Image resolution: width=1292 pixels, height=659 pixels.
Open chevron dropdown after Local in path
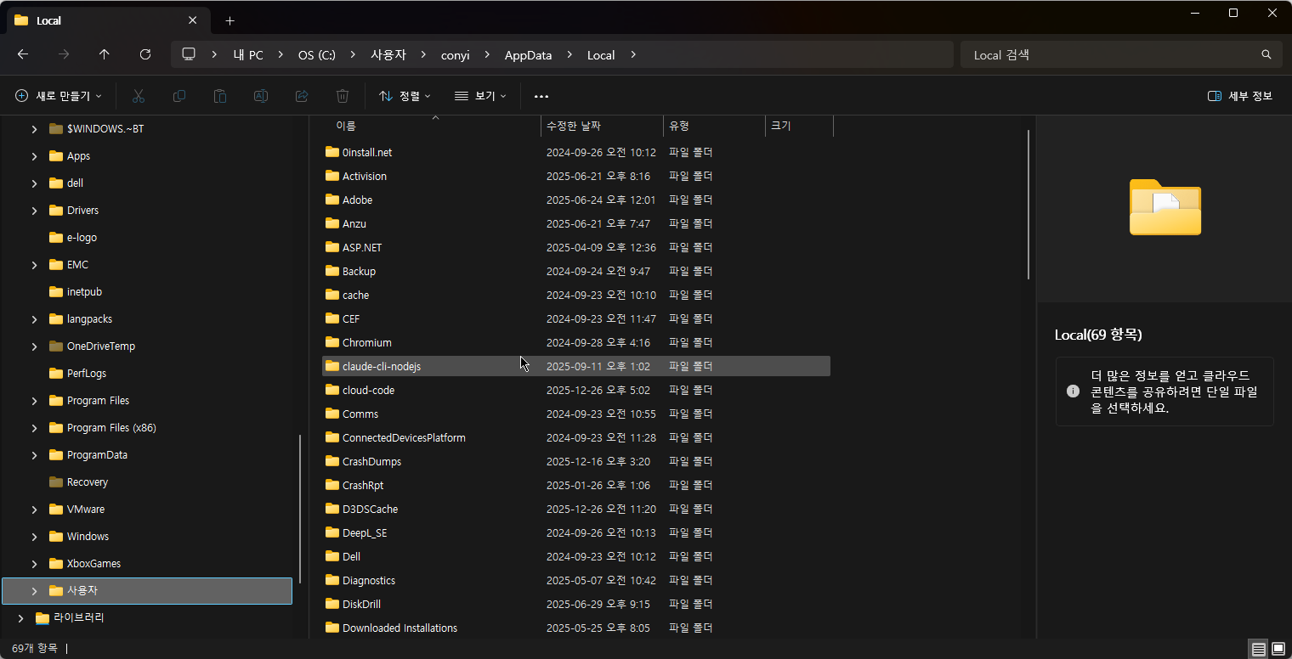pyautogui.click(x=633, y=54)
